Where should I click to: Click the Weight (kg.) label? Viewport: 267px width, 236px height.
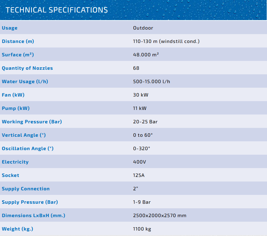pos(17,229)
